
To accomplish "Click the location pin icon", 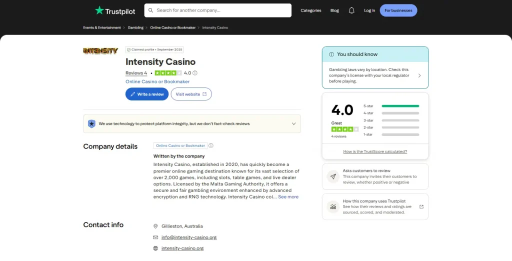I will pyautogui.click(x=155, y=226).
